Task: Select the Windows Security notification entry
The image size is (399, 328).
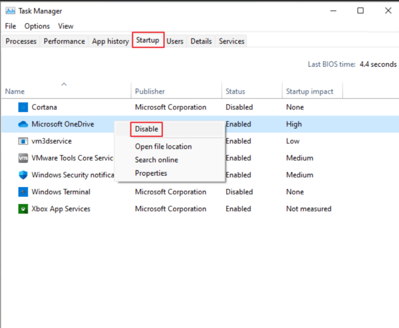Action: click(x=73, y=175)
